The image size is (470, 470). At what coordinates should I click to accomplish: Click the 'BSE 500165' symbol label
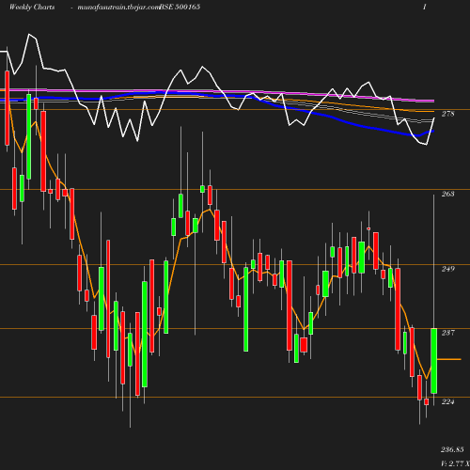[x=180, y=7]
